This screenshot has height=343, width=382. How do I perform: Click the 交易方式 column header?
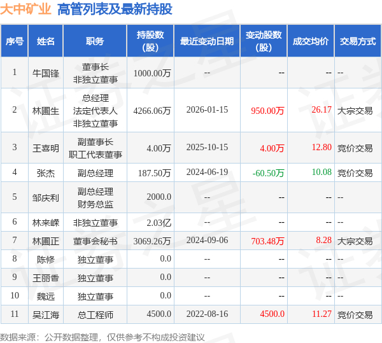point(358,41)
